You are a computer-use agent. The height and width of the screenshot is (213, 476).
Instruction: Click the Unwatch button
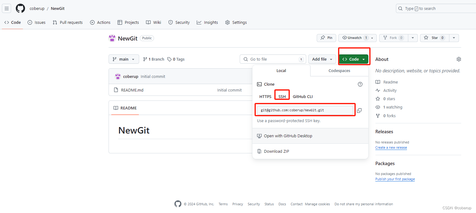coord(358,38)
